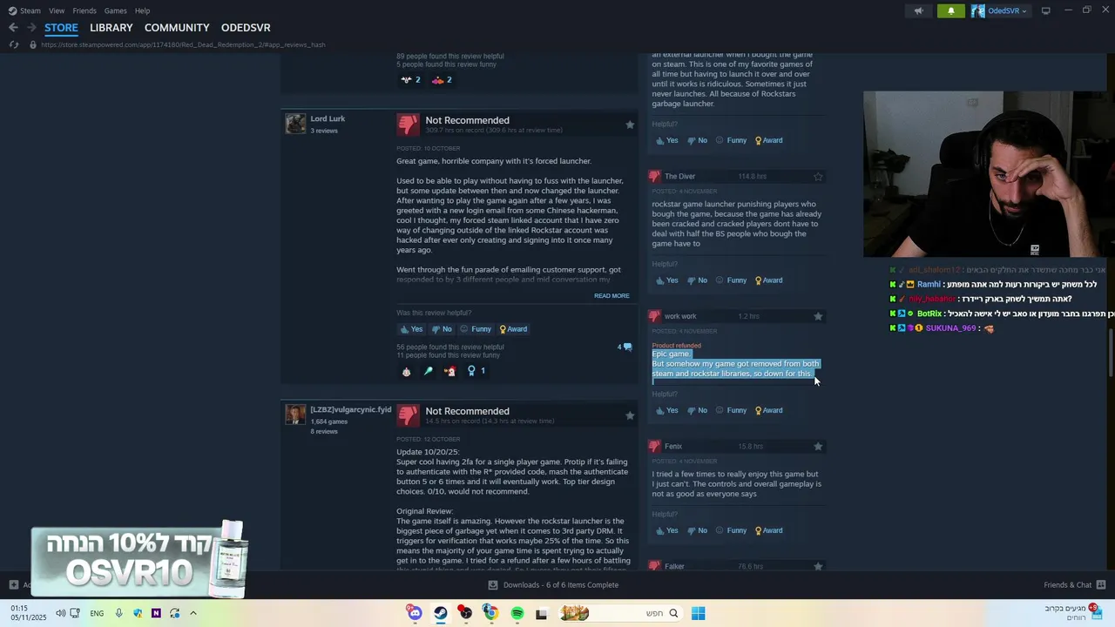Vote Yes on Lord Lurk's review
The image size is (1115, 627).
[411, 329]
